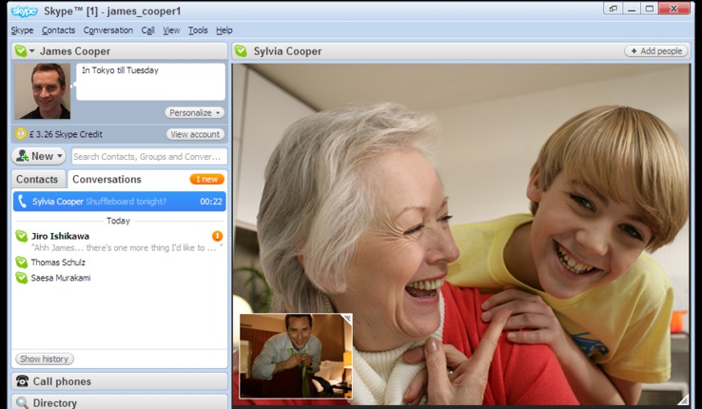Screen dimensions: 702x409
Task: Click the Add people button
Action: pyautogui.click(x=656, y=51)
